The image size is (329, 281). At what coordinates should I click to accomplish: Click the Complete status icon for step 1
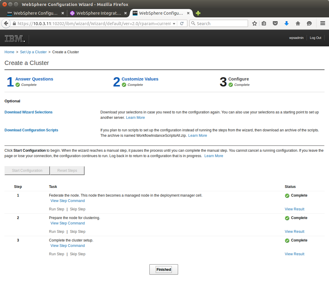287,196
